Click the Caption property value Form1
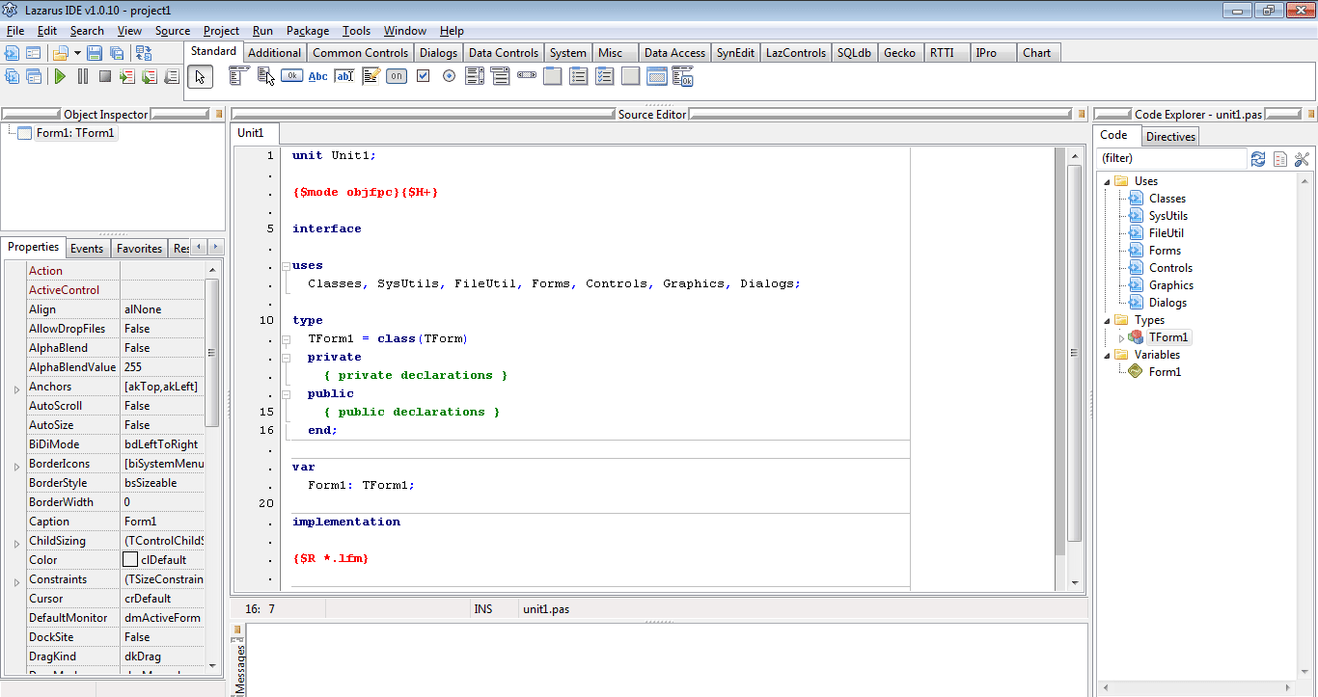1318x697 pixels. [163, 522]
